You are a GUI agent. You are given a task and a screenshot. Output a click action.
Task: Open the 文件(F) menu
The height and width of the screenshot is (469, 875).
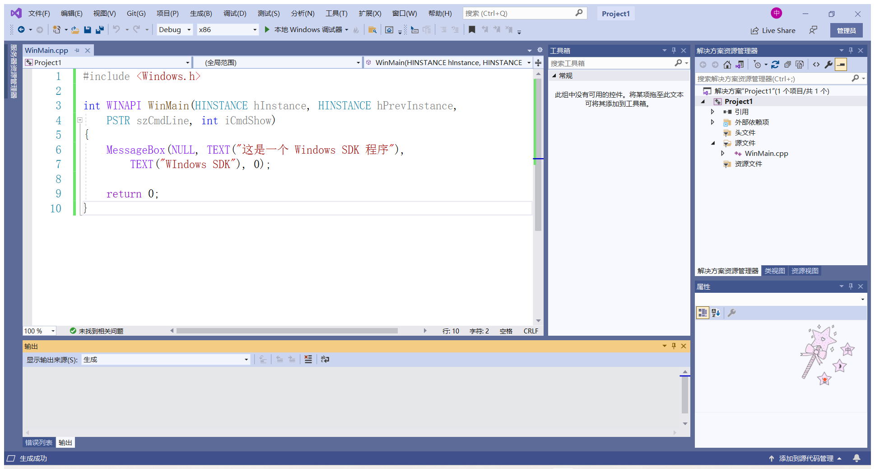coord(39,14)
